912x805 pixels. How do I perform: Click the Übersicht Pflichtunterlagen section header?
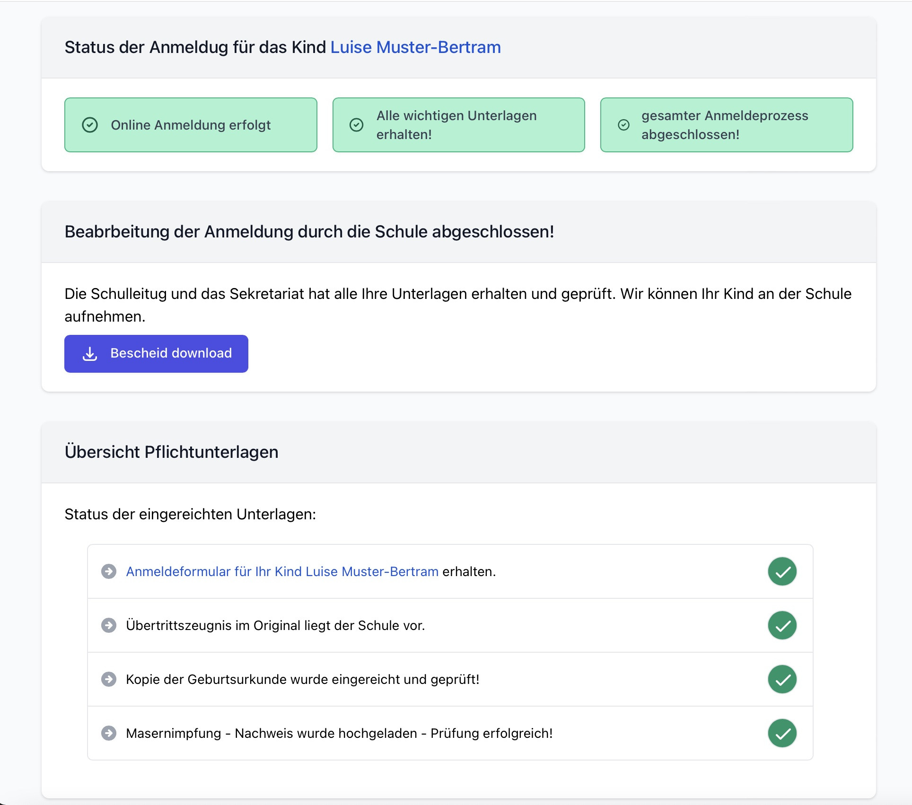click(171, 452)
